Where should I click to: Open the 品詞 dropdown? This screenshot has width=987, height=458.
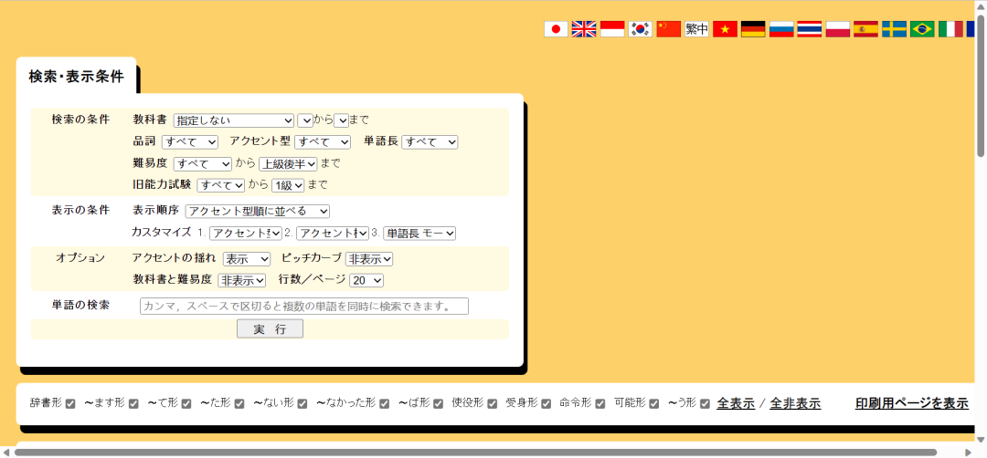coord(190,142)
